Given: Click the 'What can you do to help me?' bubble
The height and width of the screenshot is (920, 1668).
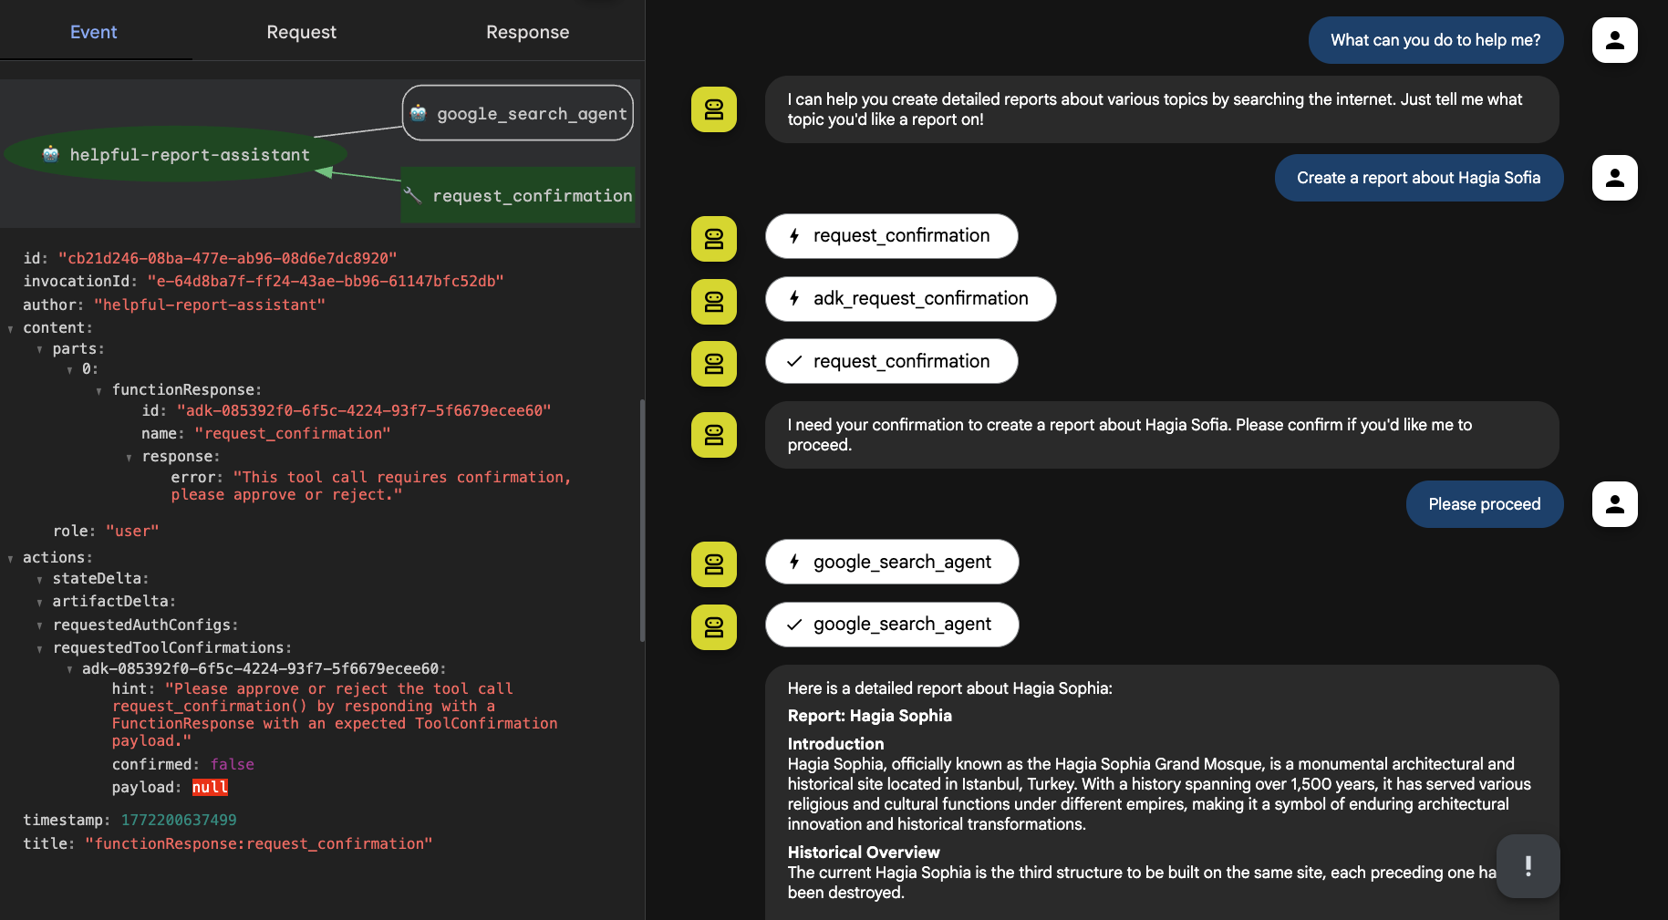Looking at the screenshot, I should [x=1435, y=40].
